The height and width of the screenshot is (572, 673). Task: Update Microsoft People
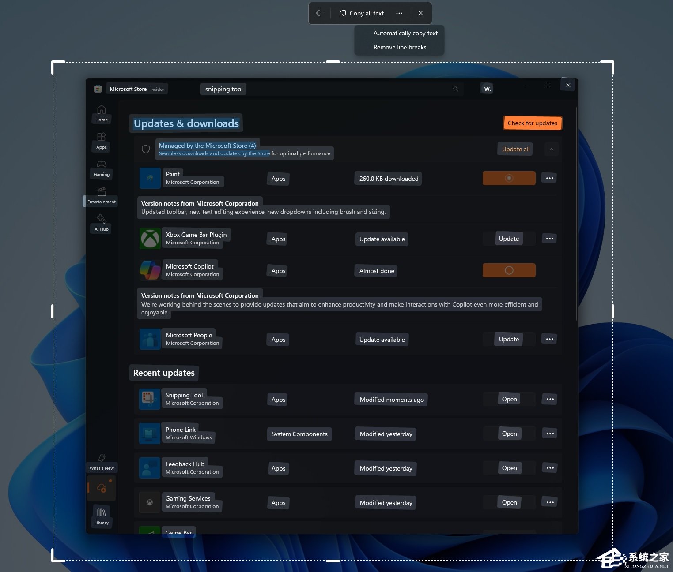[x=509, y=339]
